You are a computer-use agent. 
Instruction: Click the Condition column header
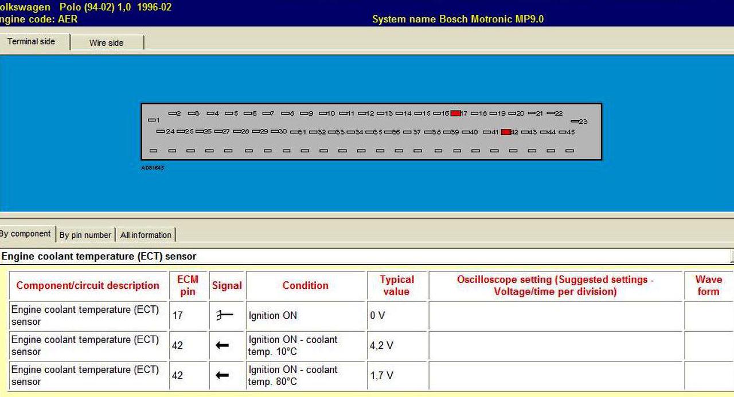click(306, 285)
